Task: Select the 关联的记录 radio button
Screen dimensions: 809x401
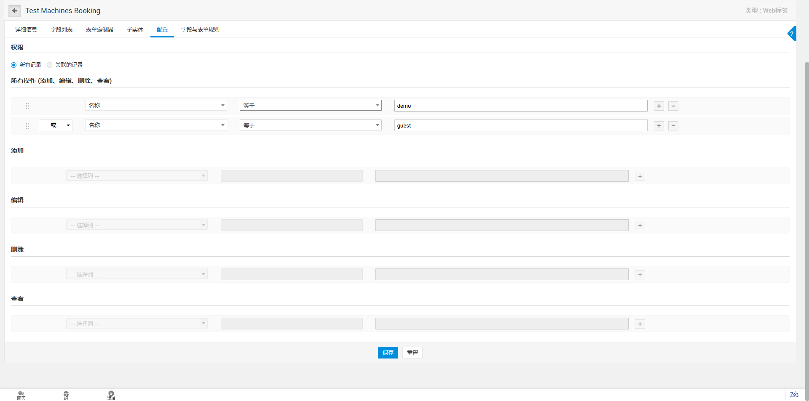Action: [50, 65]
